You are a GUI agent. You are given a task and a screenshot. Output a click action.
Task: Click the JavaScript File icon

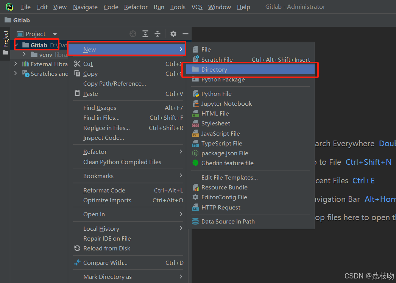(195, 133)
